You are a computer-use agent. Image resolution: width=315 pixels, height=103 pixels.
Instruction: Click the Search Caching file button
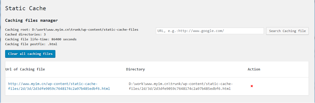tap(287, 31)
